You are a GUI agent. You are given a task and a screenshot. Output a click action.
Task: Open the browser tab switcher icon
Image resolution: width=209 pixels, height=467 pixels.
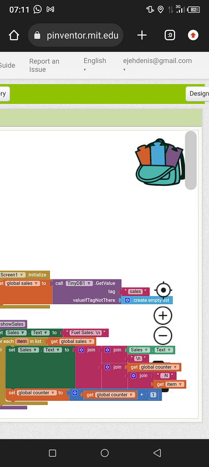coord(169,36)
